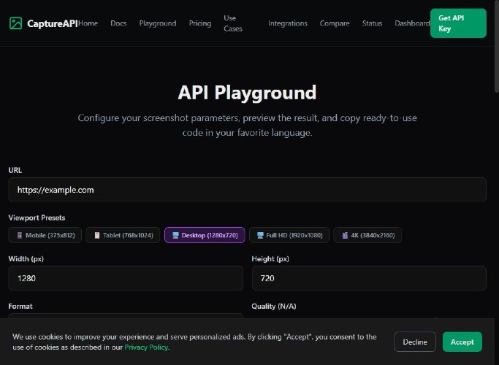Viewport: 499px width, 365px height.
Task: Decline the cookie banner
Action: click(414, 342)
